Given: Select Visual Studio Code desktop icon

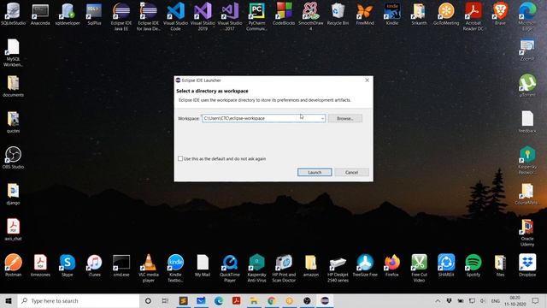Looking at the screenshot, I should tap(175, 16).
